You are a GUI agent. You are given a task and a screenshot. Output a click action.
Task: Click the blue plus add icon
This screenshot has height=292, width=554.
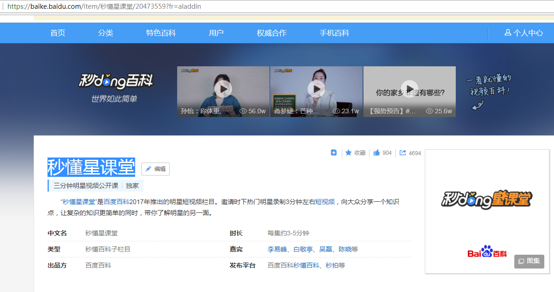[334, 153]
